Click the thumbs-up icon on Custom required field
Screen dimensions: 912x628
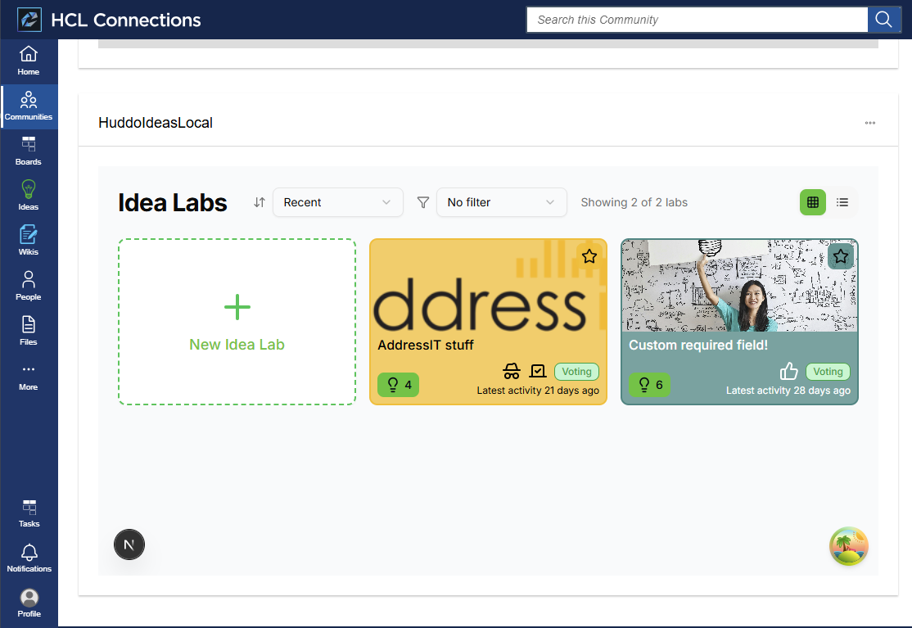click(788, 371)
